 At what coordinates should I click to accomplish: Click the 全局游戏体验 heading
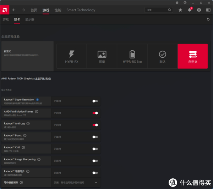click(x=10, y=36)
